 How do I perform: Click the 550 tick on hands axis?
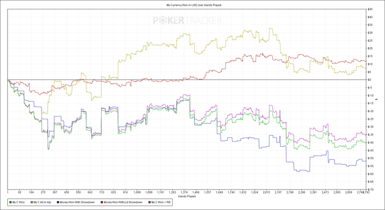(78, 193)
